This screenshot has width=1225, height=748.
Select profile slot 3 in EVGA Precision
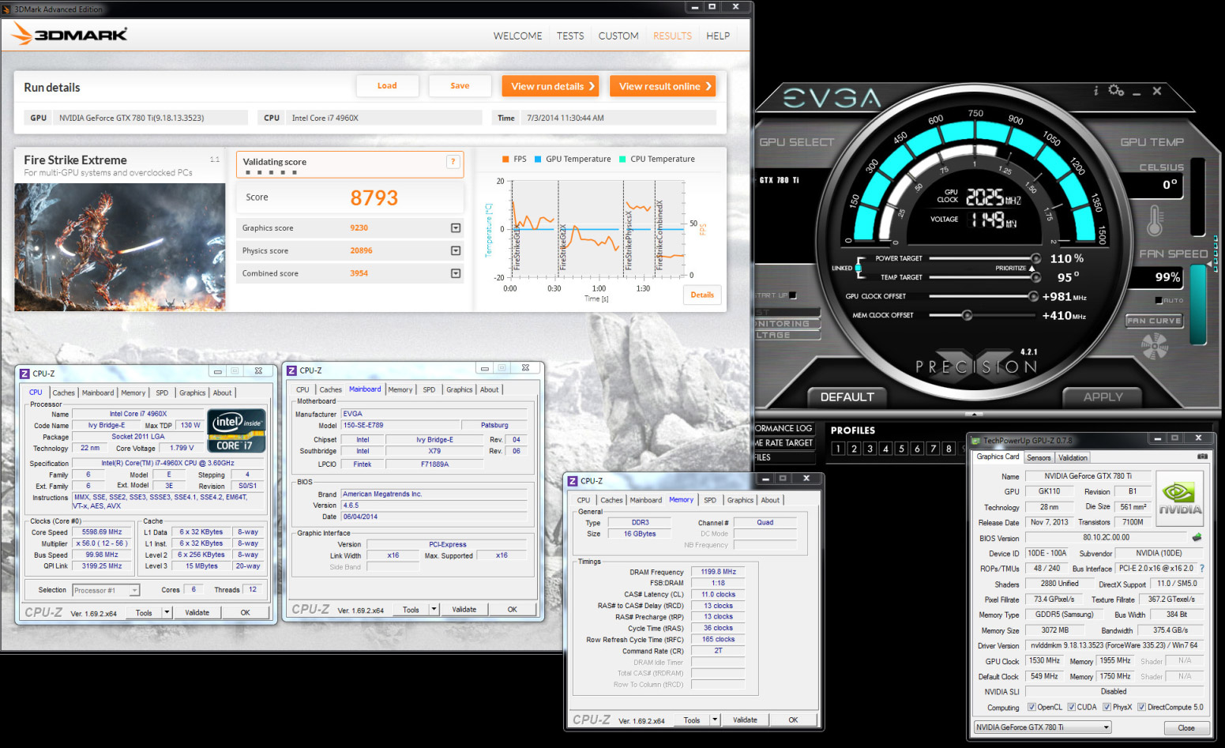[870, 449]
